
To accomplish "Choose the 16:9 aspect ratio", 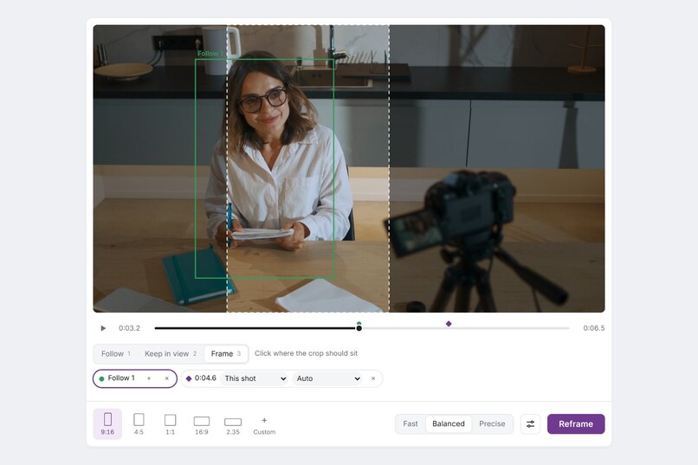I will pyautogui.click(x=202, y=425).
